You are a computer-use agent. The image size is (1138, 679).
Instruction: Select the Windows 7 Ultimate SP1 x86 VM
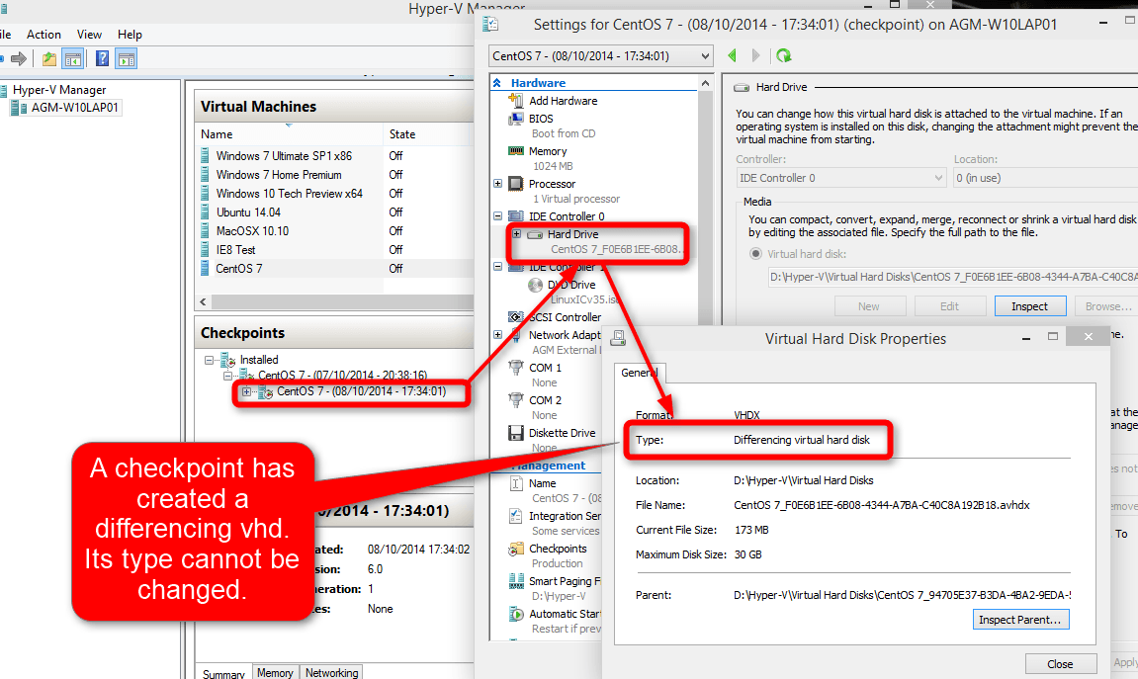[284, 156]
